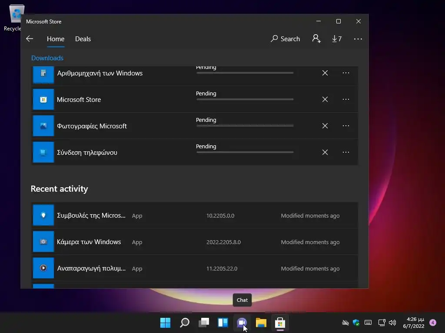Select the Αριθμομηχανή των Windows name

point(100,73)
